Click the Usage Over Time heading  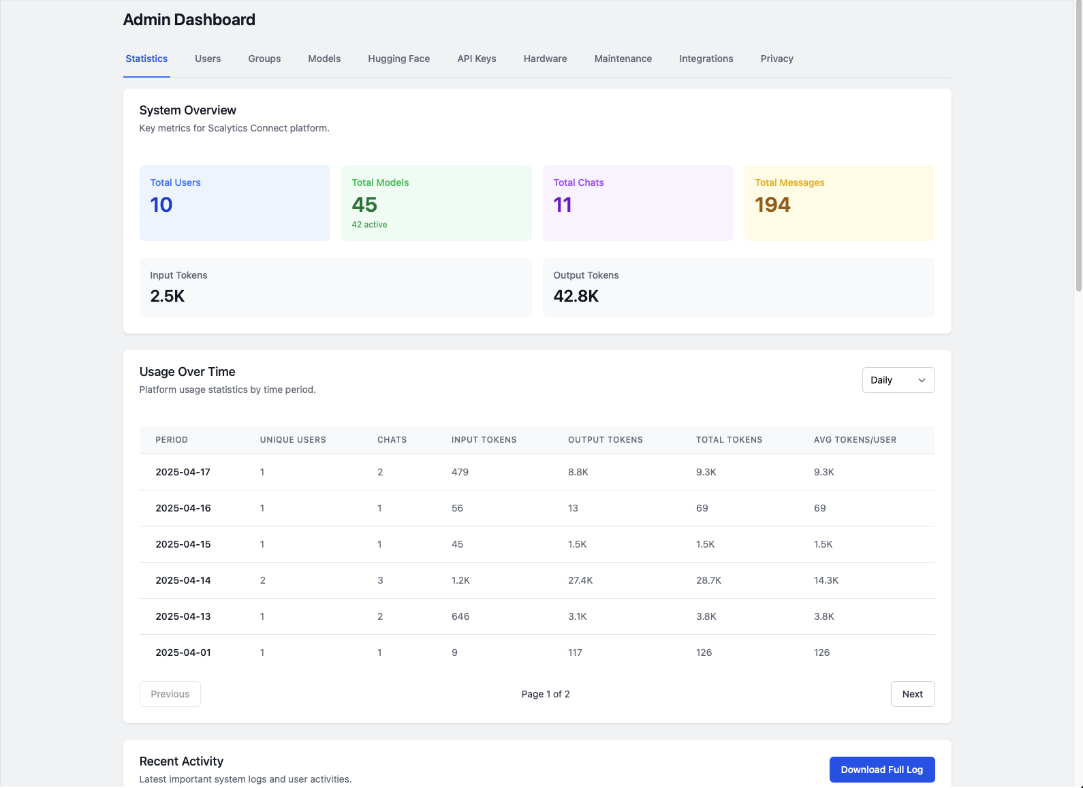[x=187, y=372]
